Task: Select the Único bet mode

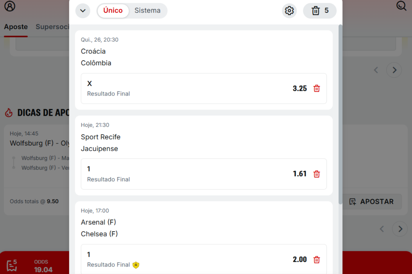Action: pos(113,11)
